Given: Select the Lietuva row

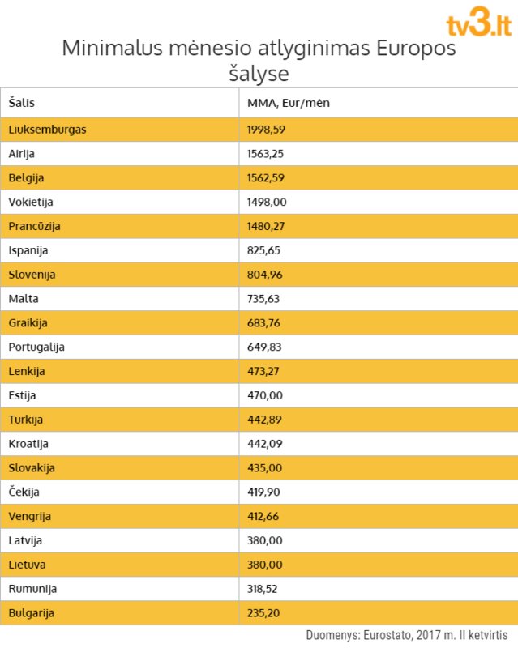Looking at the screenshot, I should click(259, 565).
